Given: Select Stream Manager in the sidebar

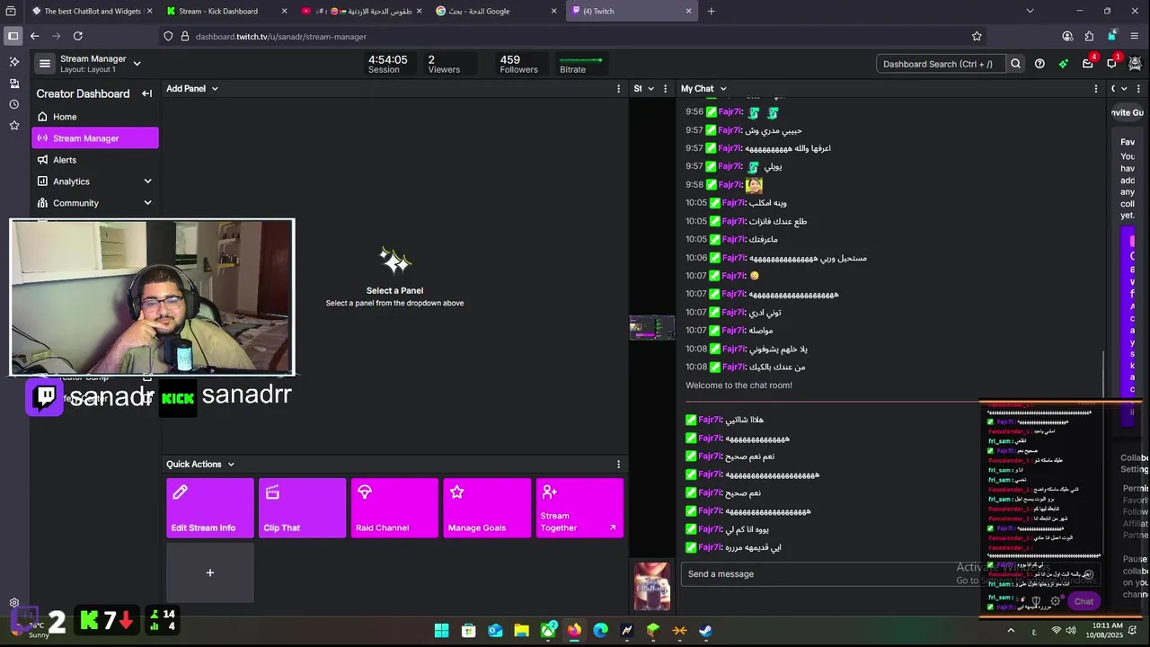Looking at the screenshot, I should coord(94,138).
